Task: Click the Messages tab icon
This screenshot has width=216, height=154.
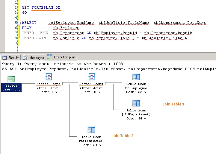Action: click(25, 58)
